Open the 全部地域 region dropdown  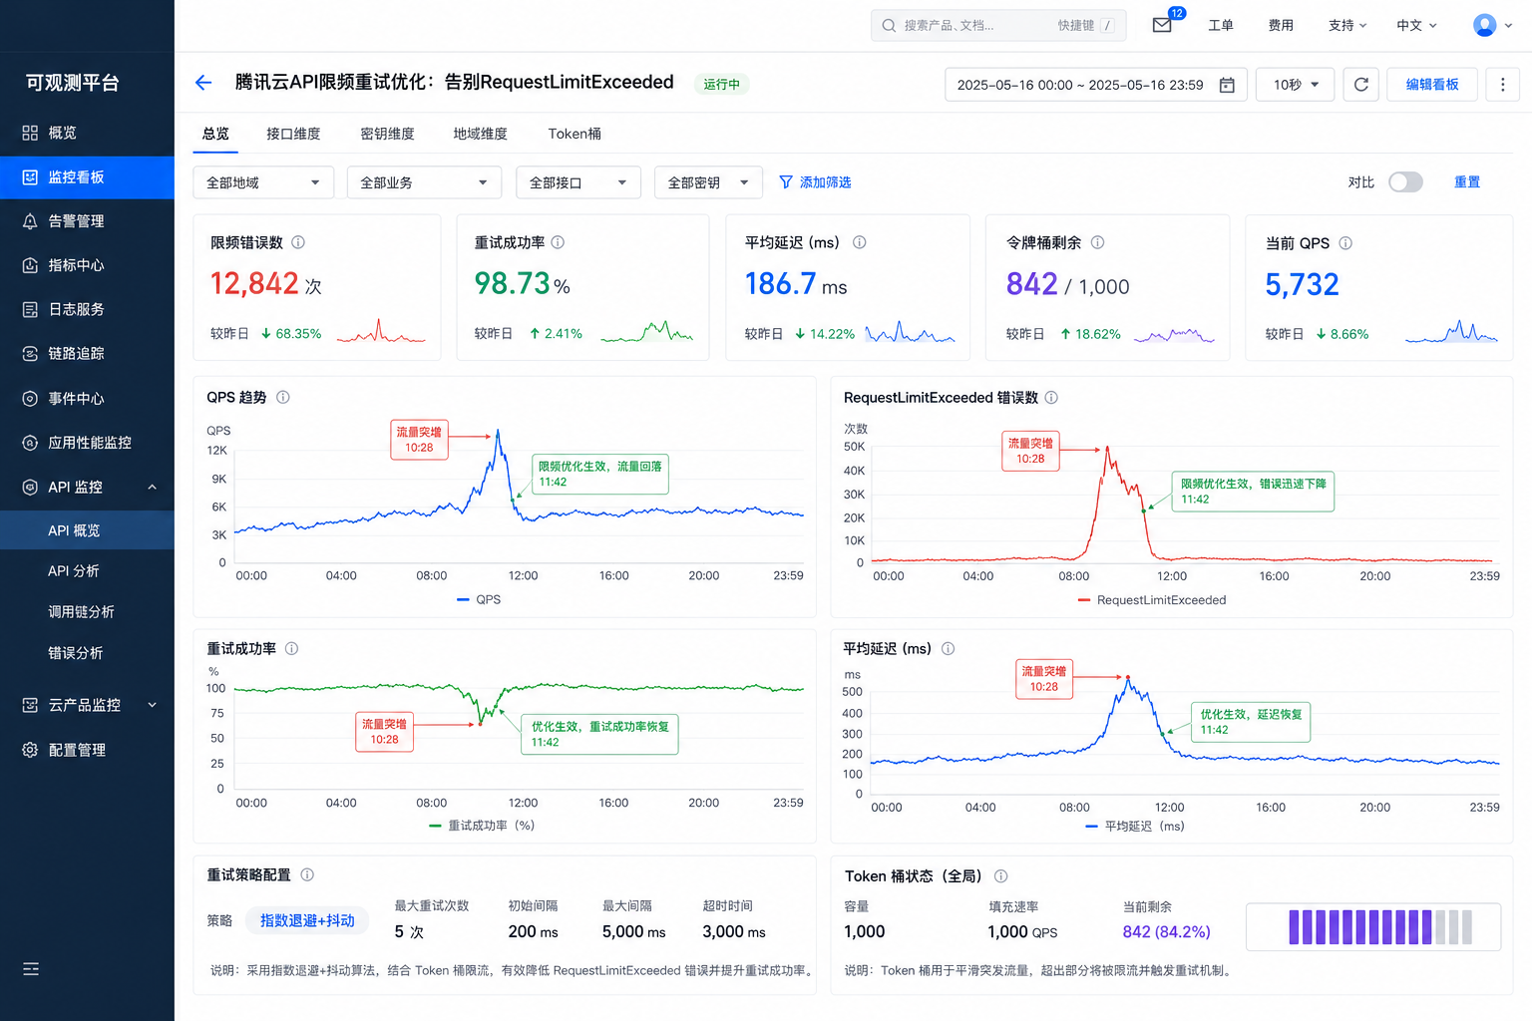pos(263,182)
